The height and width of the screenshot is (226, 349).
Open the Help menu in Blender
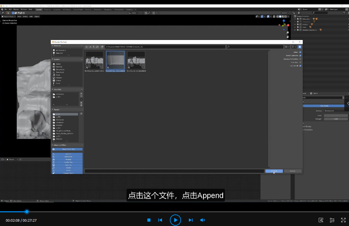click(x=30, y=10)
